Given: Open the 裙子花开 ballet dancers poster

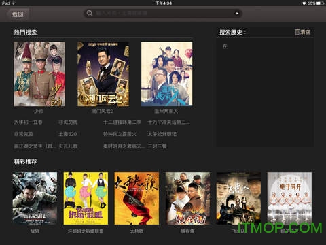Looking at the screenshot, I should [289, 199].
